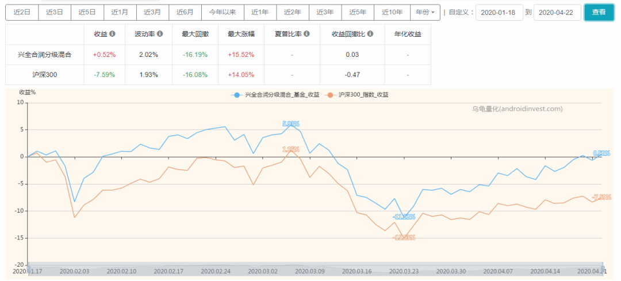
Task: Click the right handle of chart zoom slider
Action: [603, 269]
